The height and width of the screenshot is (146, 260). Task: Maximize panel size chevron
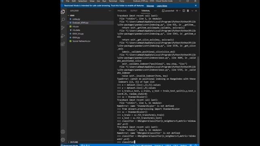pos(192,11)
